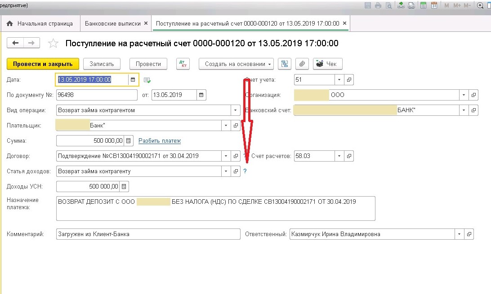Screen dimensions: 491x294
Task: Expand the Счет учета 51 dropdown
Action: (x=339, y=79)
